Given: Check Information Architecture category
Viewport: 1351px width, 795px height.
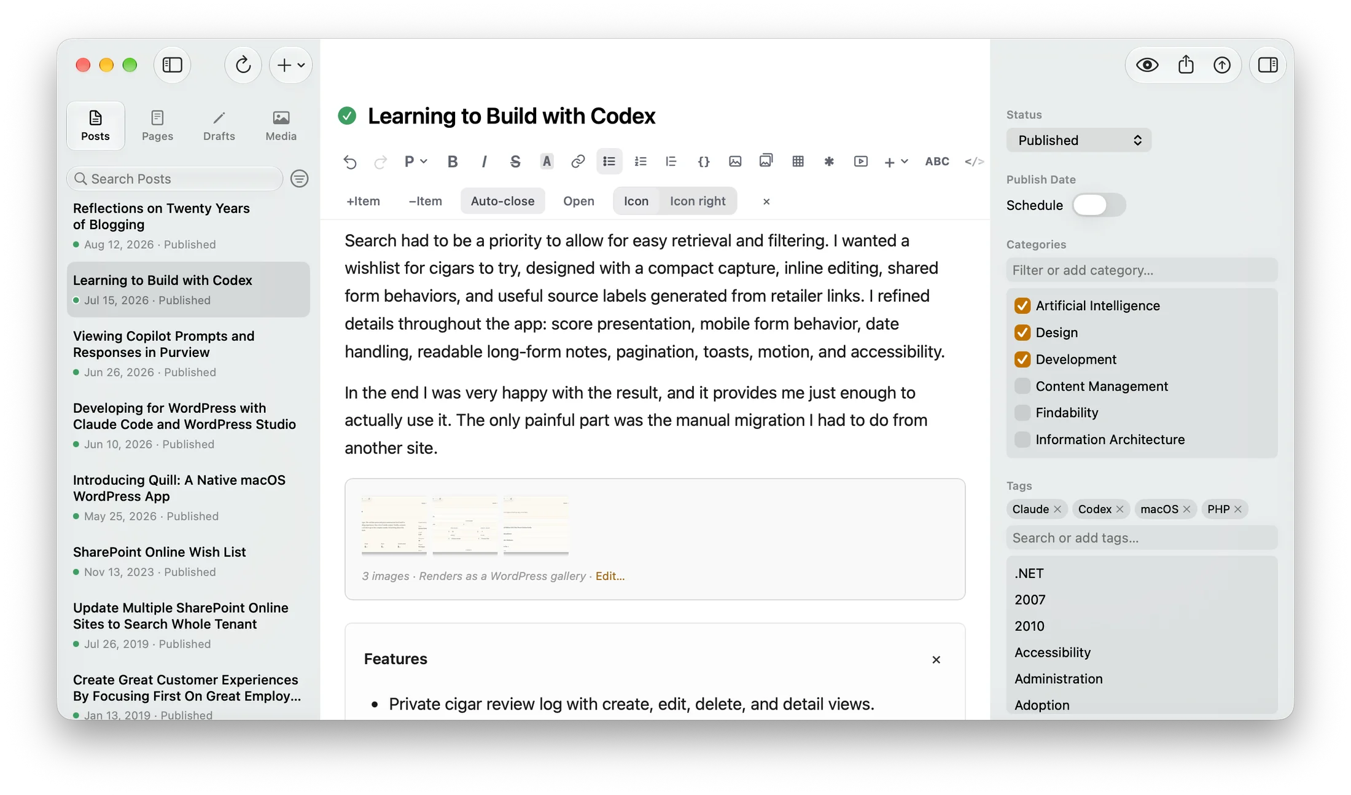Looking at the screenshot, I should (1022, 439).
